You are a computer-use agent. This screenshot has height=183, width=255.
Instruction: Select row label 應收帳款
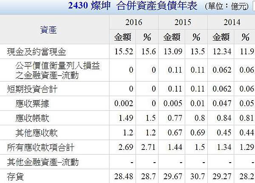click(32, 118)
